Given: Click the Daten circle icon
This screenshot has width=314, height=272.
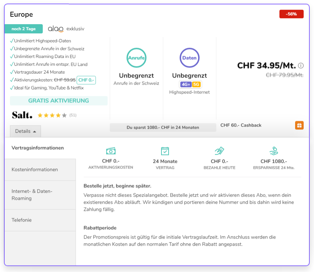Looking at the screenshot, I should tap(190, 58).
